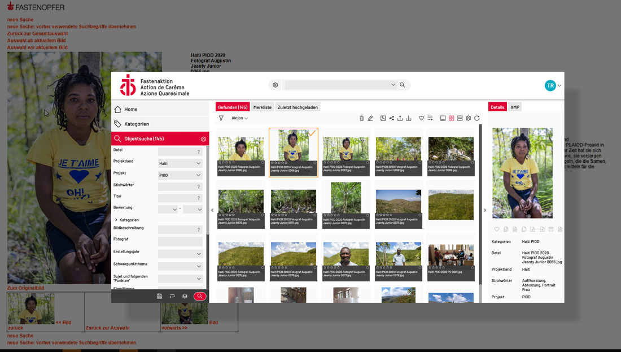Viewport: 621px width, 352px height.
Task: Open the Aktion dropdown menu
Action: click(239, 119)
